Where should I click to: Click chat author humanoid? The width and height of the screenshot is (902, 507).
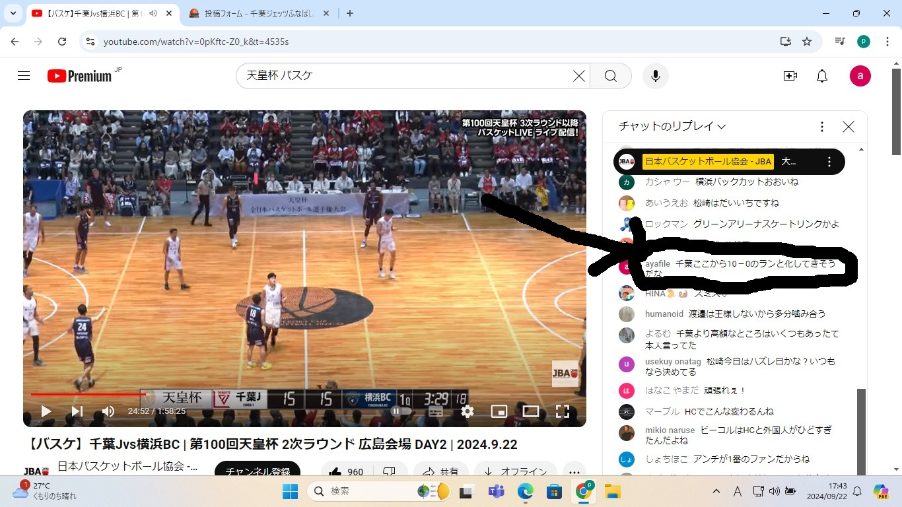coord(664,314)
